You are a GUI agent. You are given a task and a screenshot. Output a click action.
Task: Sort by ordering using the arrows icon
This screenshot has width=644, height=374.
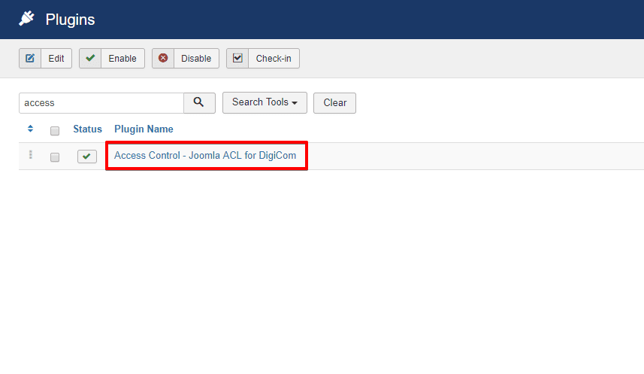[30, 129]
